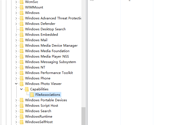The image size is (183, 125).
Task: Click the Windows Media Player NSS folder icon
Action: 22,56
